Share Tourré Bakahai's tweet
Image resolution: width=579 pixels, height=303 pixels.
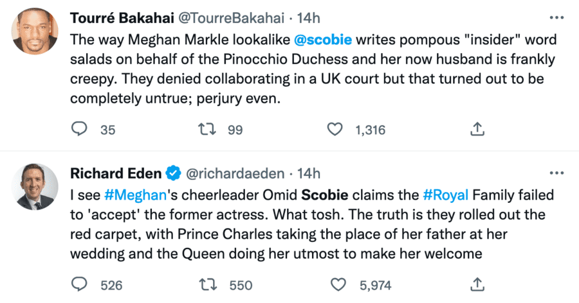477,130
